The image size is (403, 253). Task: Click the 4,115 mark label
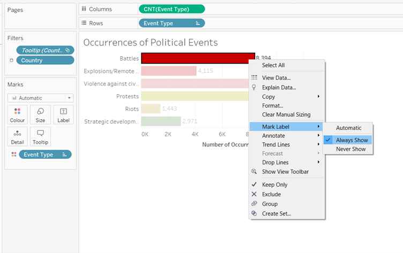coord(205,71)
